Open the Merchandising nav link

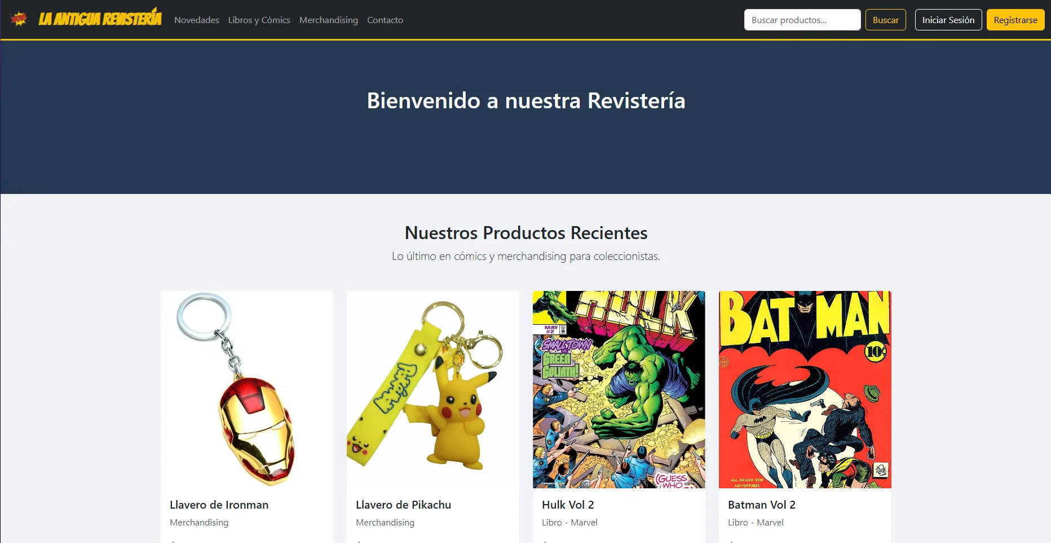coord(328,20)
